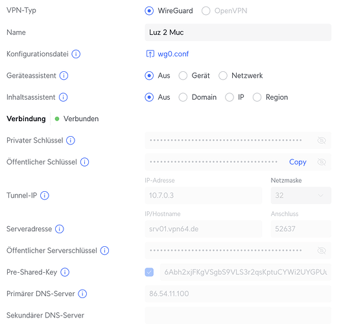354x324 pixels.
Task: Show Primärer DNS-Server info icon
Action: [x=82, y=294]
